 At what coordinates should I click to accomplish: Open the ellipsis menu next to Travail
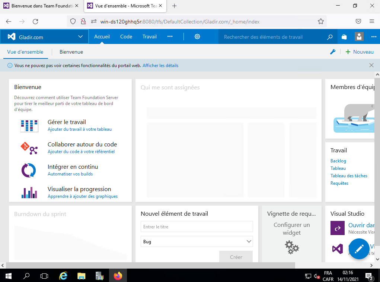(x=170, y=37)
